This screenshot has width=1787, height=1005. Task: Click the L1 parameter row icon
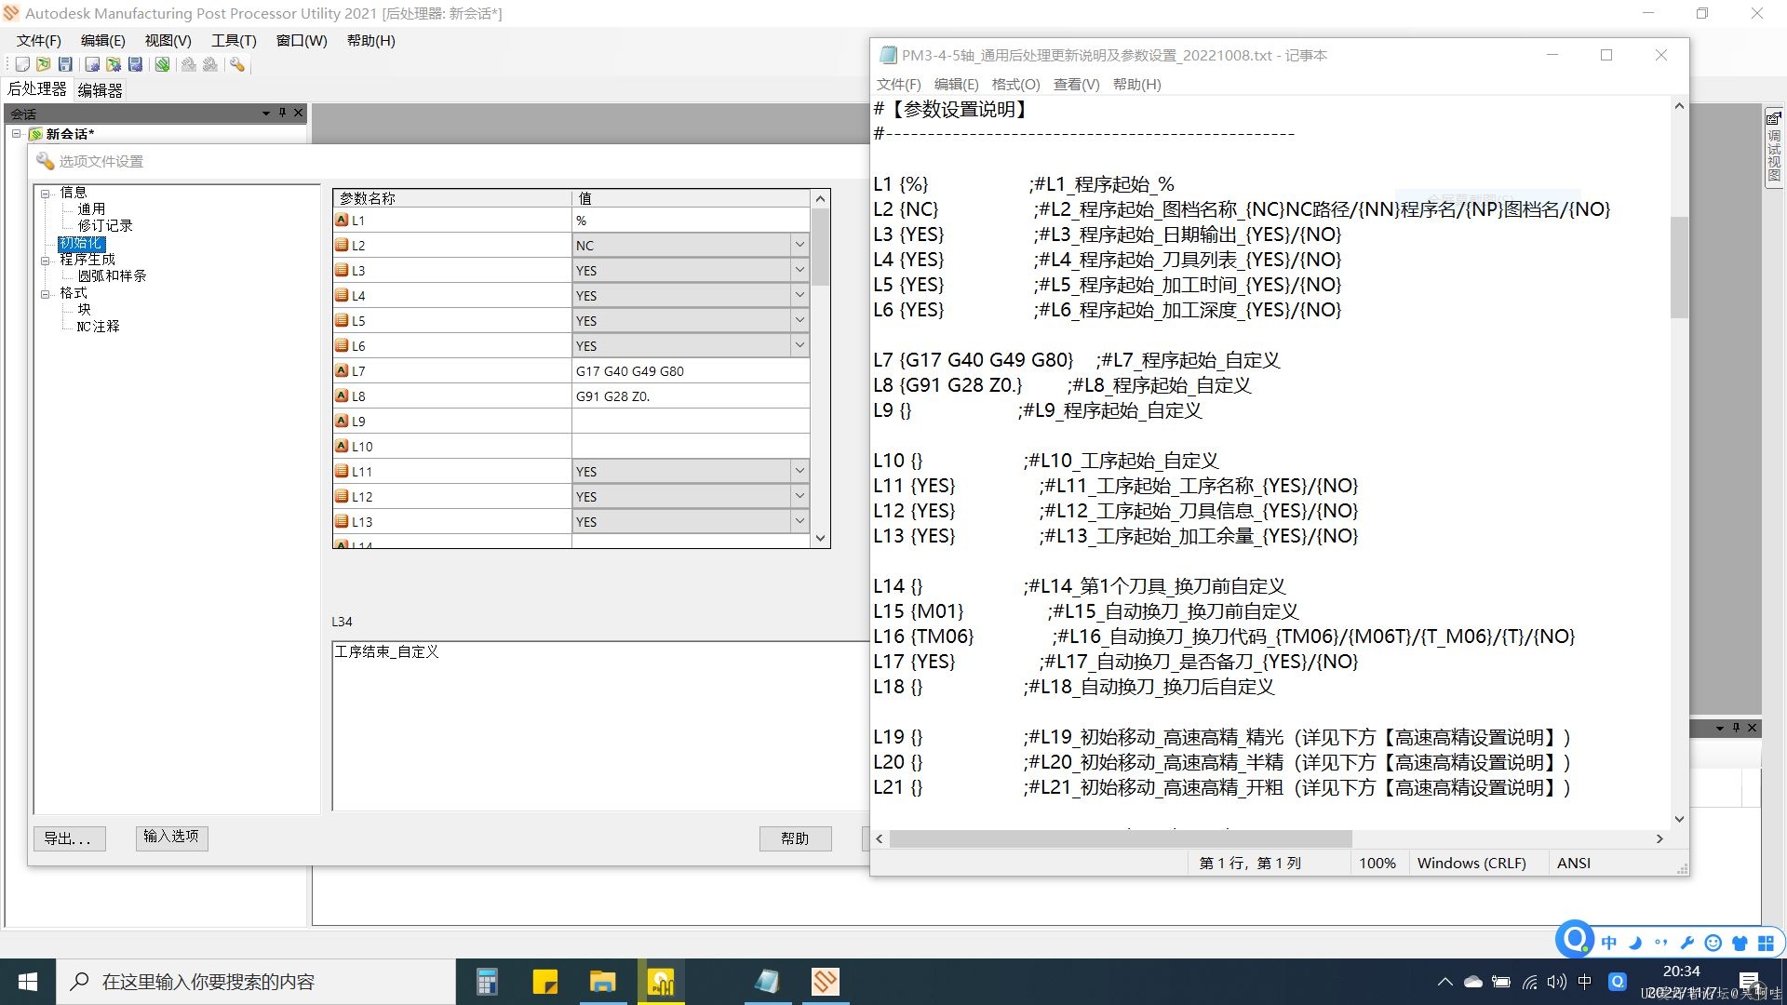click(x=342, y=221)
